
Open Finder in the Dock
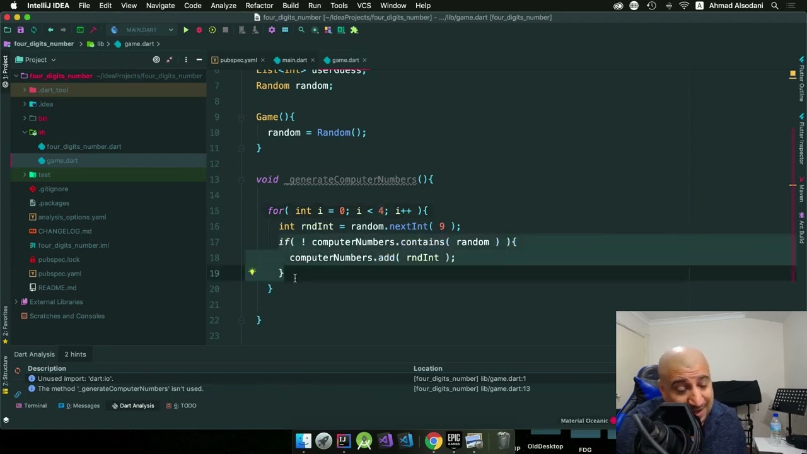(303, 441)
